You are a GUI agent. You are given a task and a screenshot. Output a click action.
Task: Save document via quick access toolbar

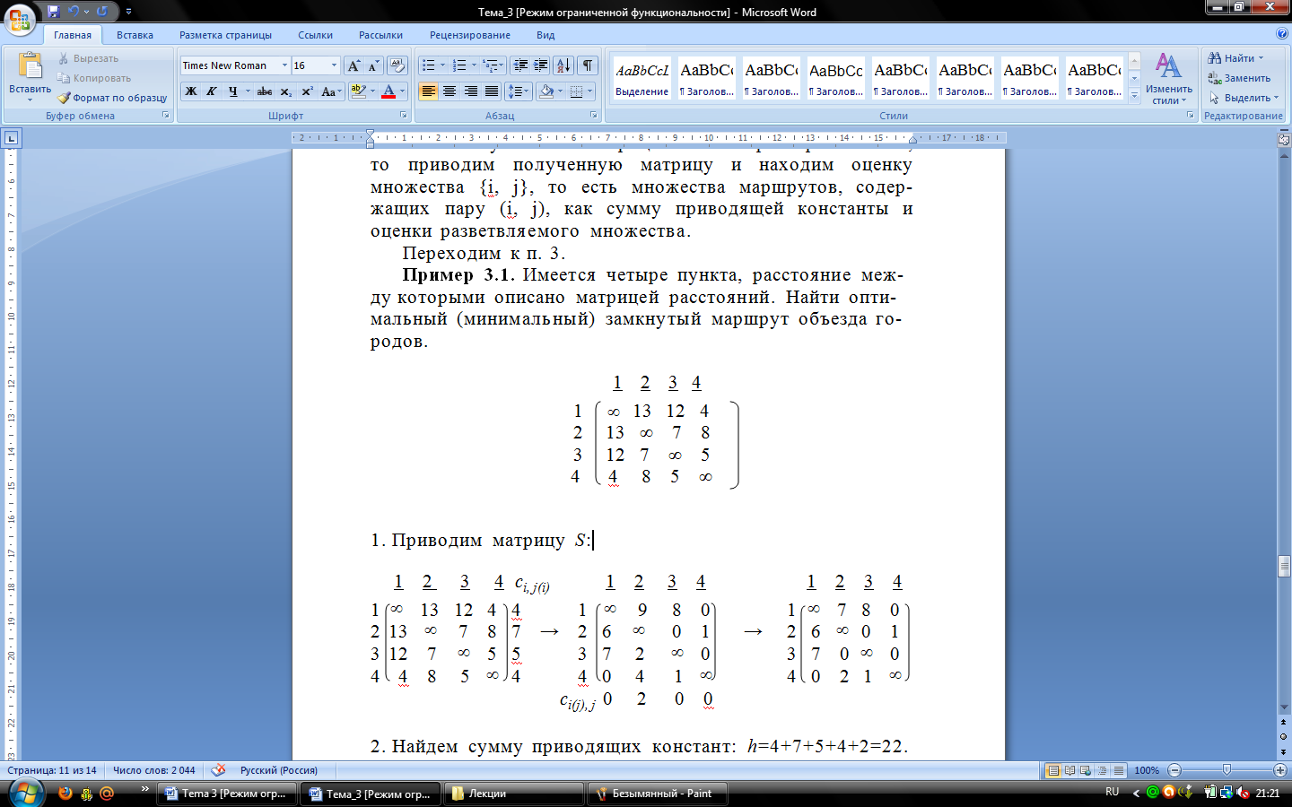(x=53, y=12)
